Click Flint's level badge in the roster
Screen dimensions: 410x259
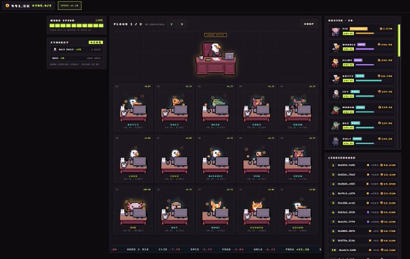pos(348,65)
